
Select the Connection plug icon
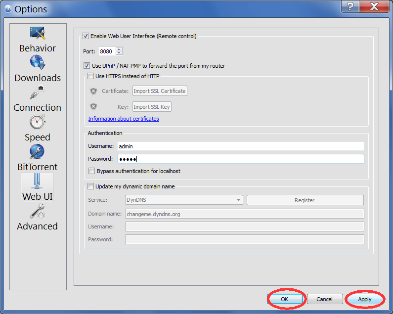[38, 92]
